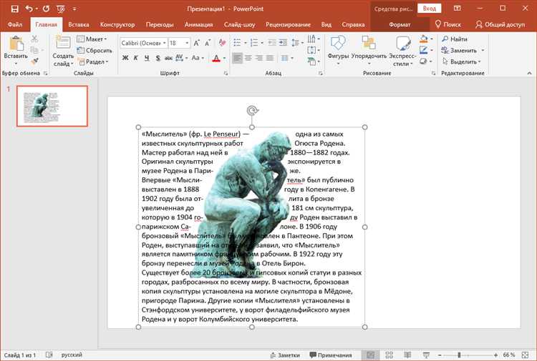Viewport: 537px width, 361px height.
Task: Click the Вставить (Paste) icon
Action: 15,43
